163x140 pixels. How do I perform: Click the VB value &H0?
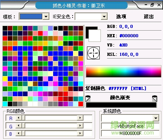pyautogui.click(x=123, y=45)
